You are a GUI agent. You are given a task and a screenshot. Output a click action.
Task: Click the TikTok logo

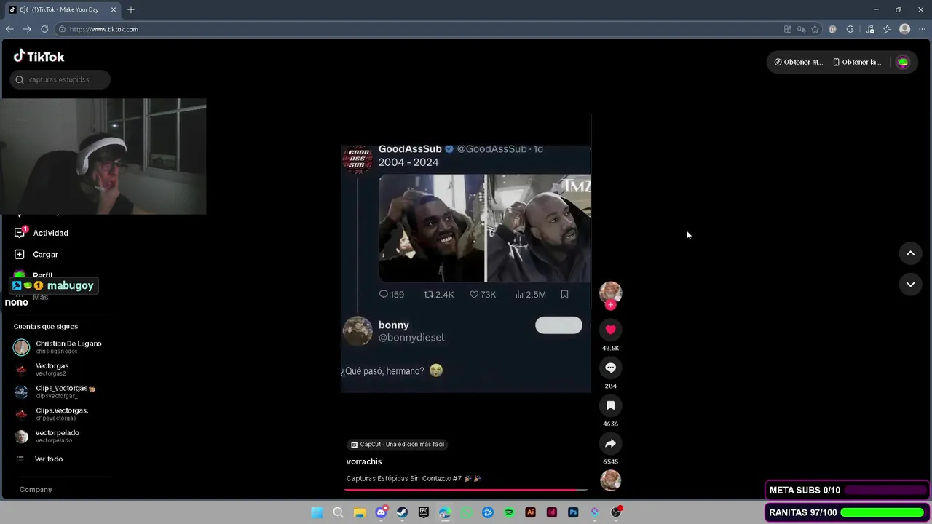click(39, 56)
